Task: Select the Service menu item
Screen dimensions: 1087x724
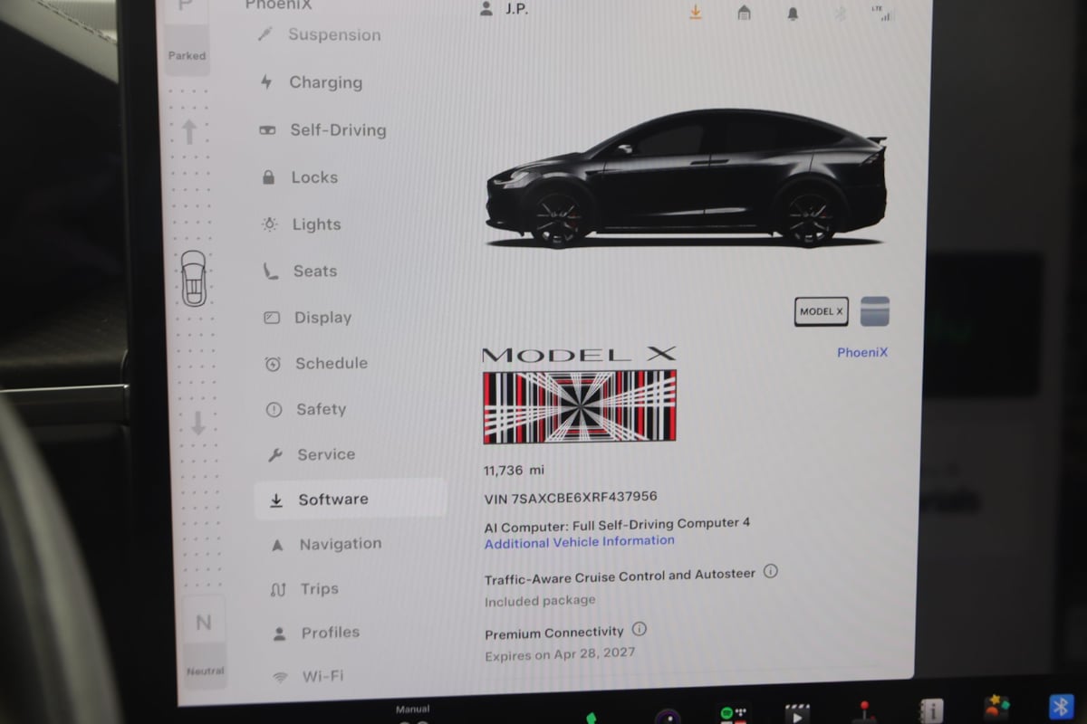Action: click(311, 454)
